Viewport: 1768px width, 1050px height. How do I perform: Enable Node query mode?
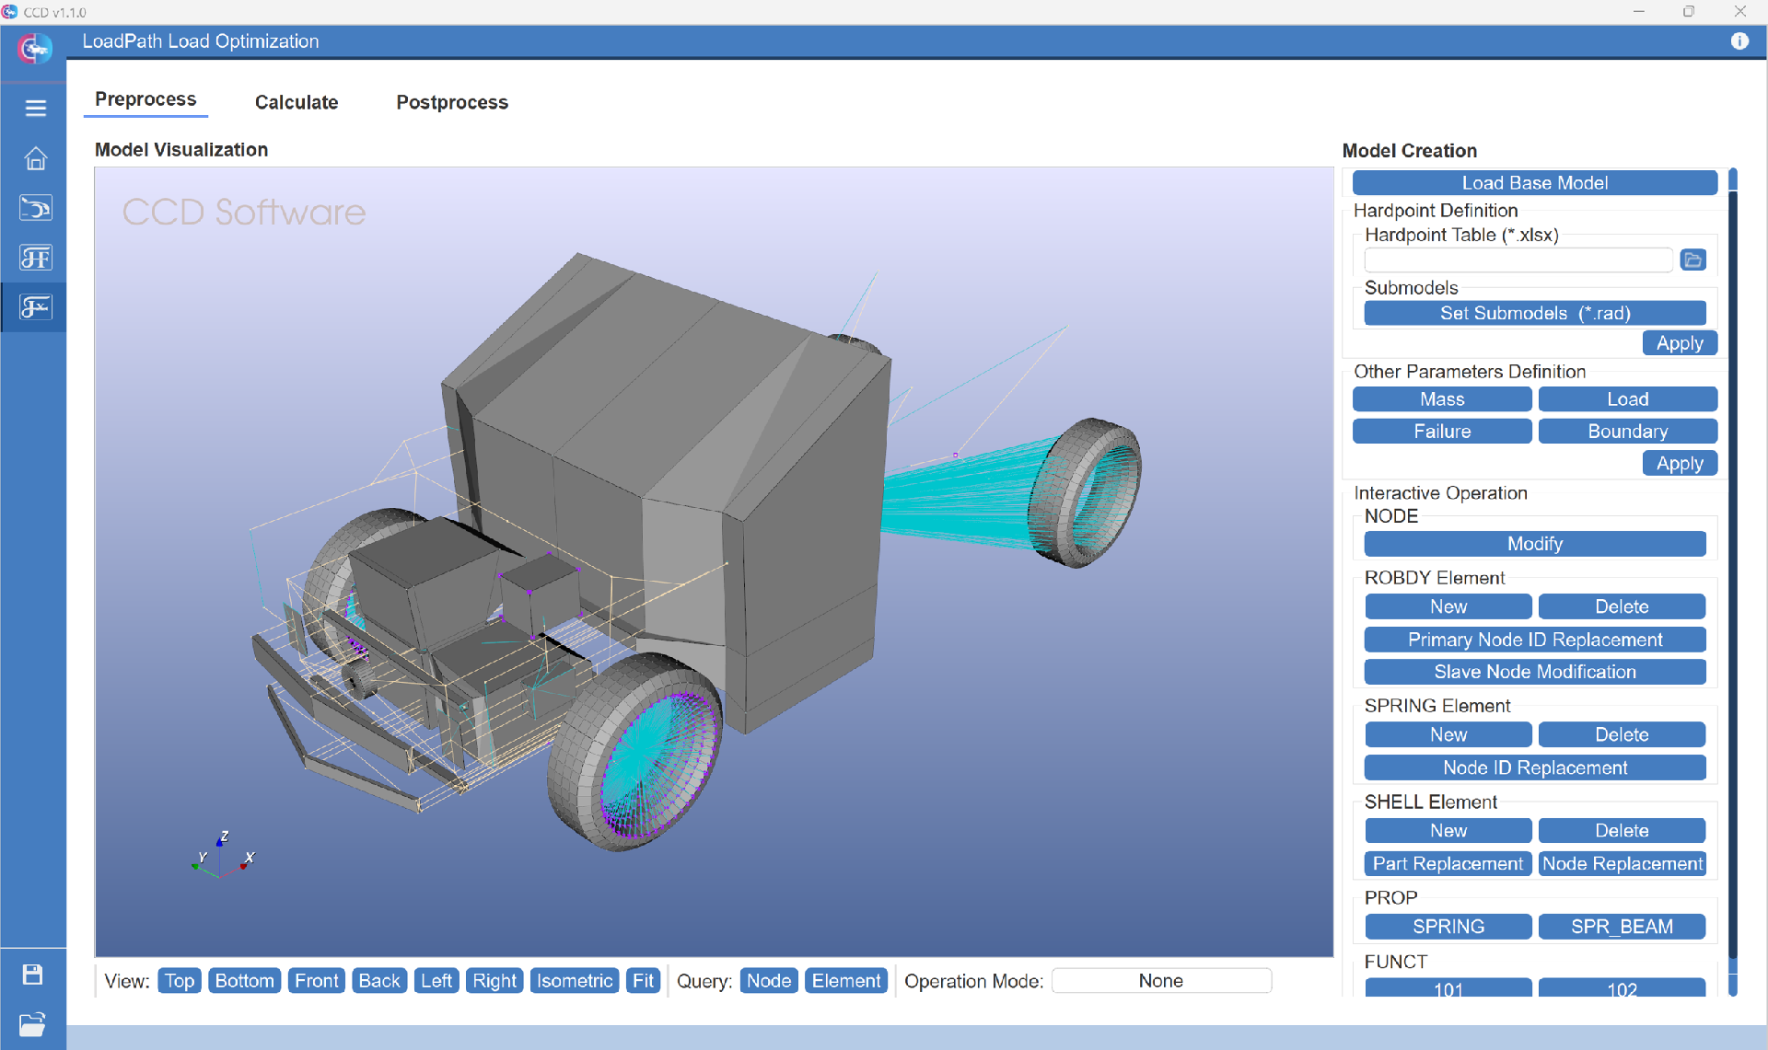point(768,981)
